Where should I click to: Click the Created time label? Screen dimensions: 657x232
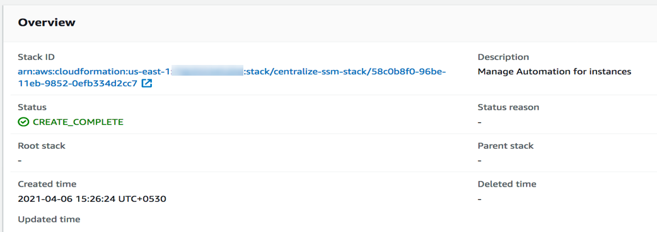pyautogui.click(x=47, y=184)
